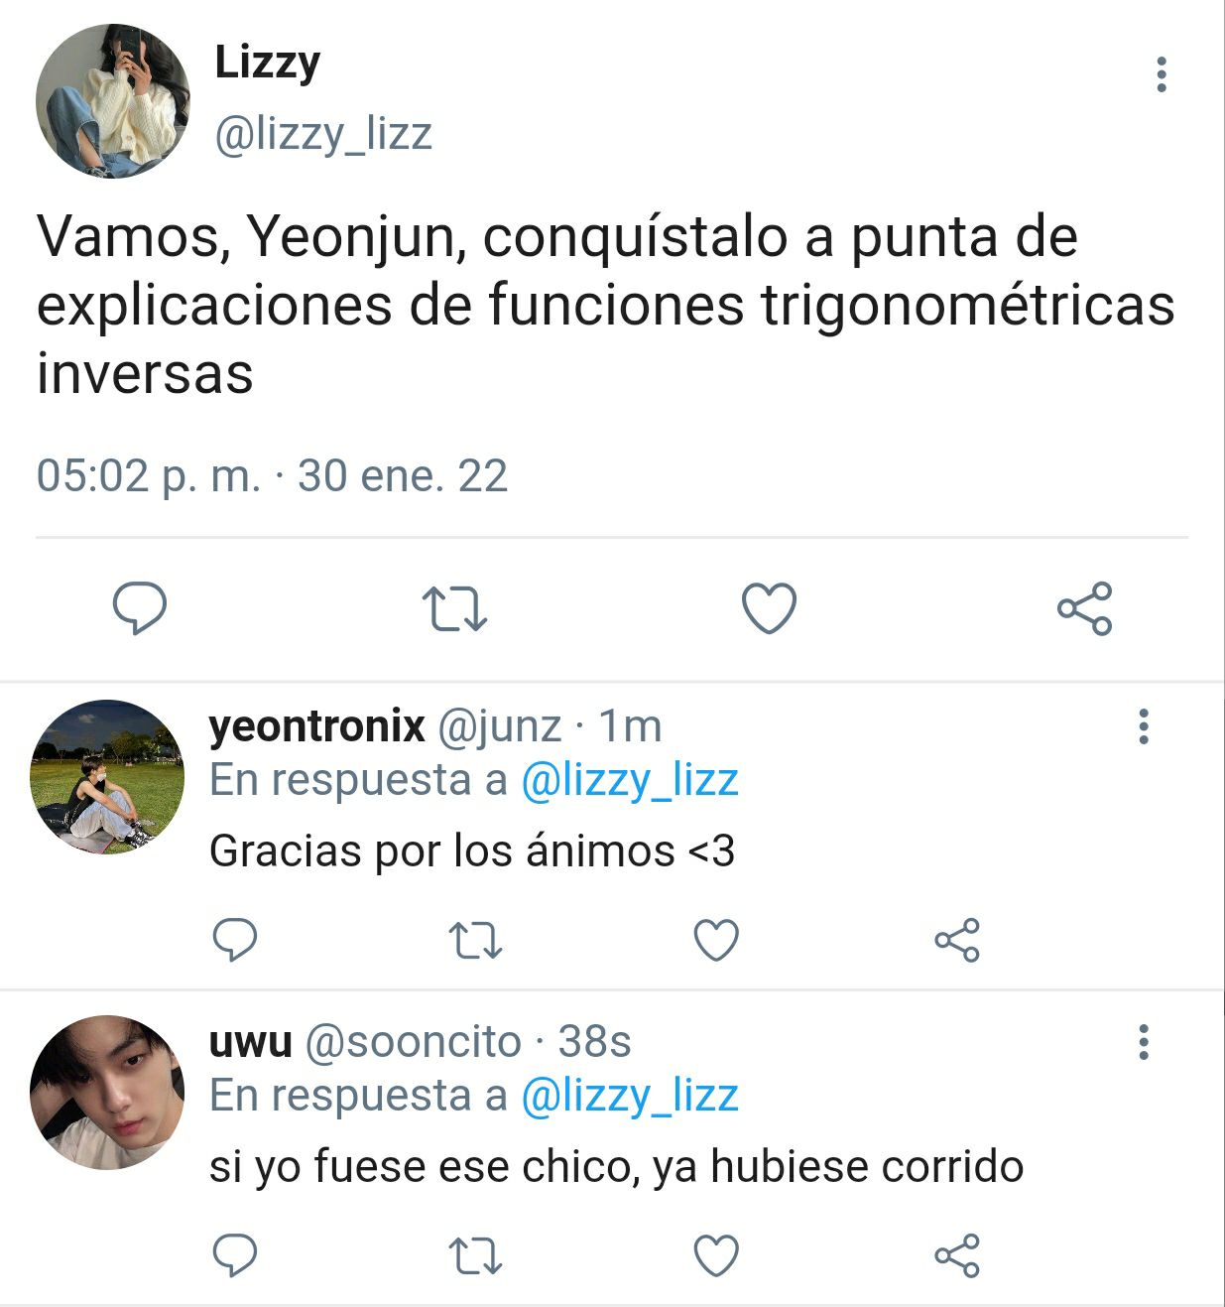1225x1307 pixels.
Task: Retweet yeontronix's reply
Action: tap(476, 941)
